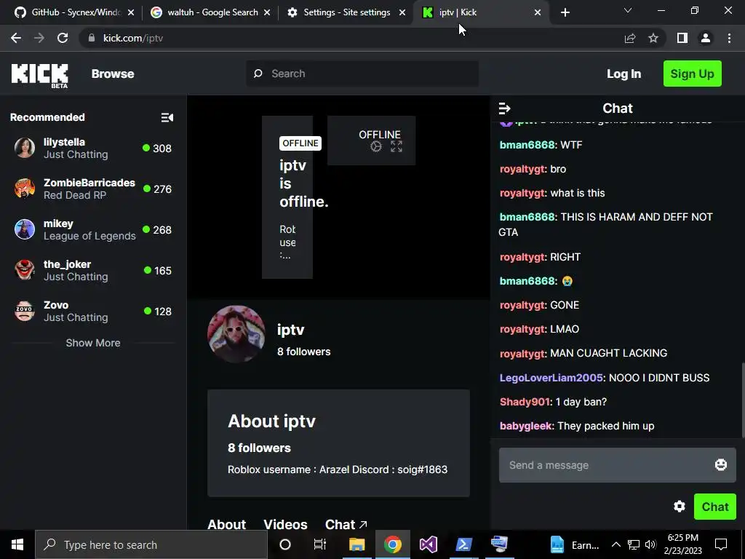Open Chrome three-dot menu

pyautogui.click(x=729, y=38)
